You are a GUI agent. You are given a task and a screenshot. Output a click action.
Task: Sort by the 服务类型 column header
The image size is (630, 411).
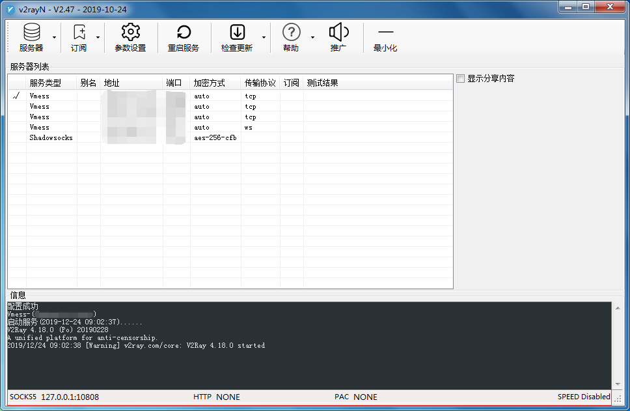pos(51,83)
